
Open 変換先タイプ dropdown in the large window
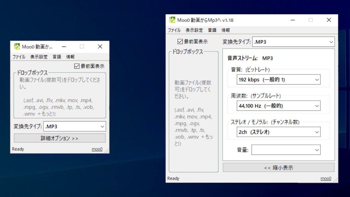(x=293, y=42)
